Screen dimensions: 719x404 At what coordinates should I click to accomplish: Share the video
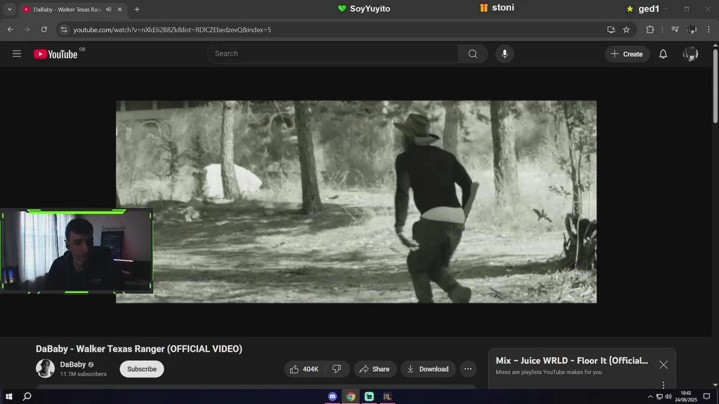tap(375, 369)
